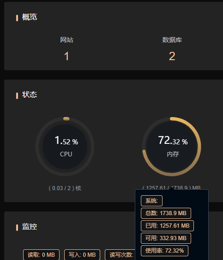Click the 状态 section heading
The image size is (223, 260).
[x=30, y=95]
